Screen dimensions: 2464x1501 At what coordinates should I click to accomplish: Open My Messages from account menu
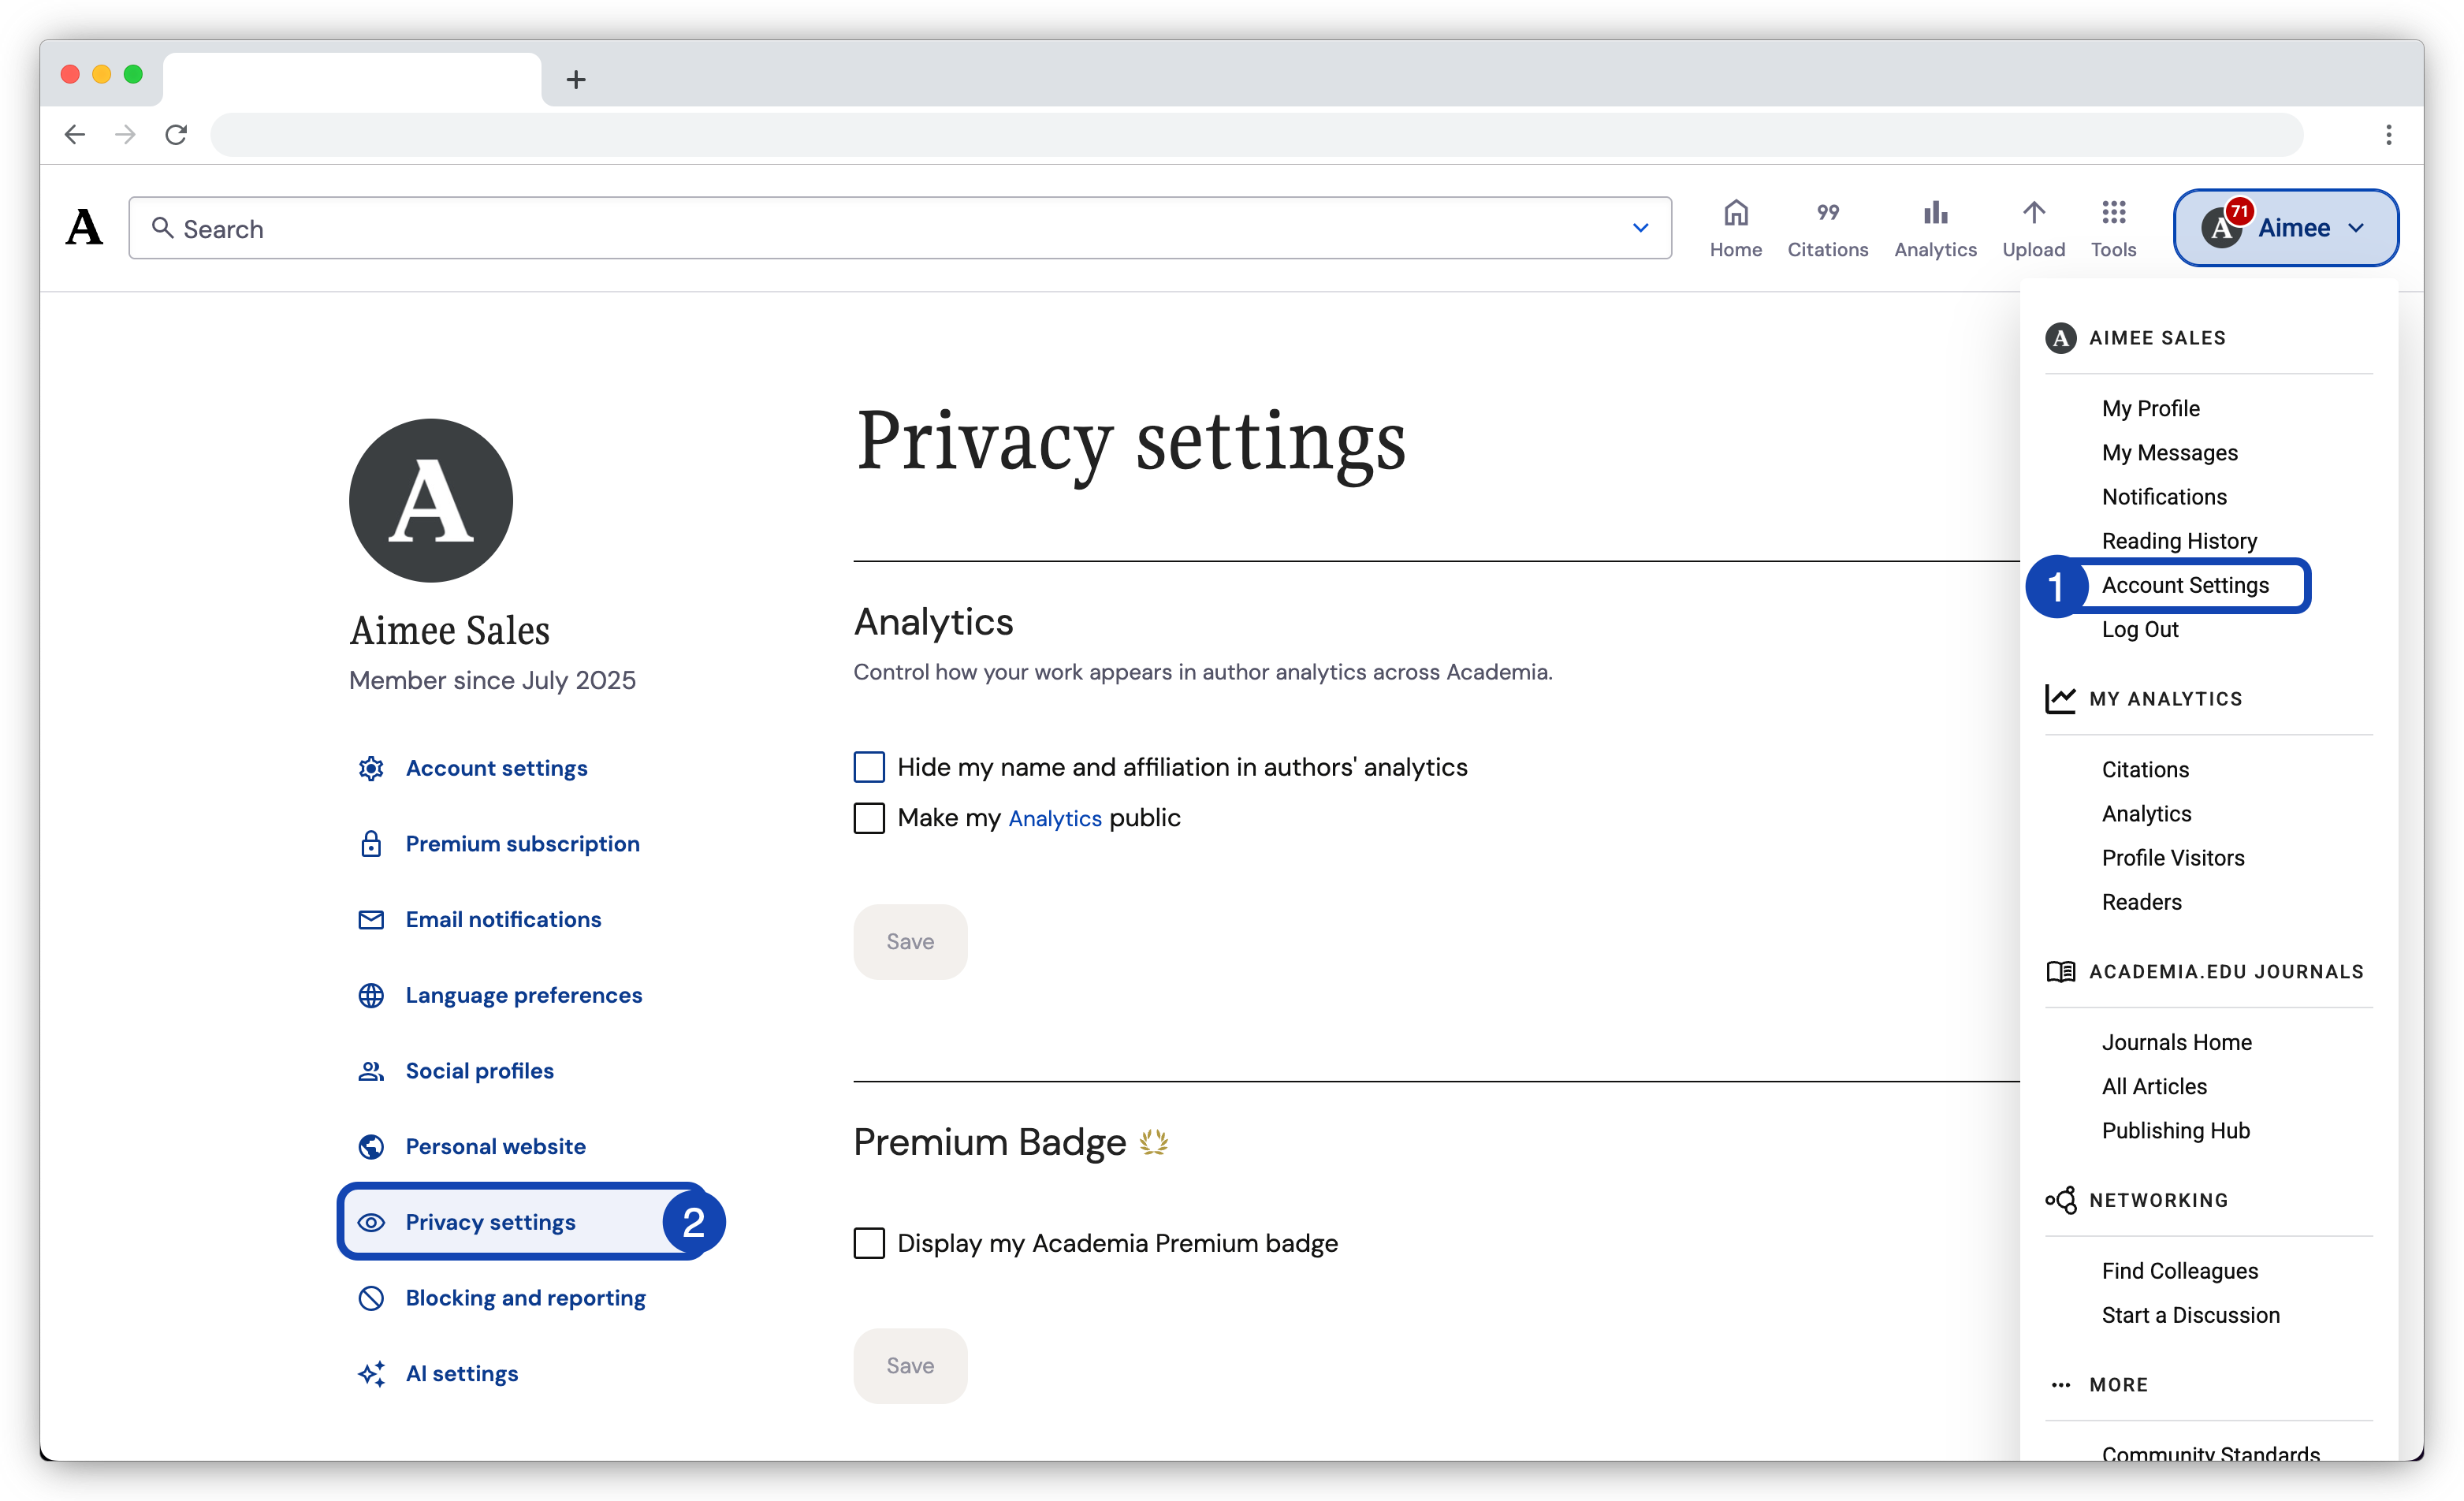(x=2169, y=452)
